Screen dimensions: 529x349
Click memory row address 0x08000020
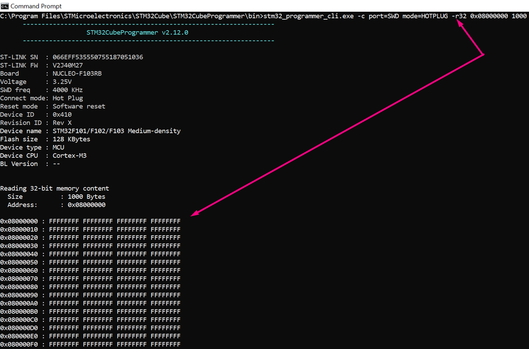pos(19,238)
